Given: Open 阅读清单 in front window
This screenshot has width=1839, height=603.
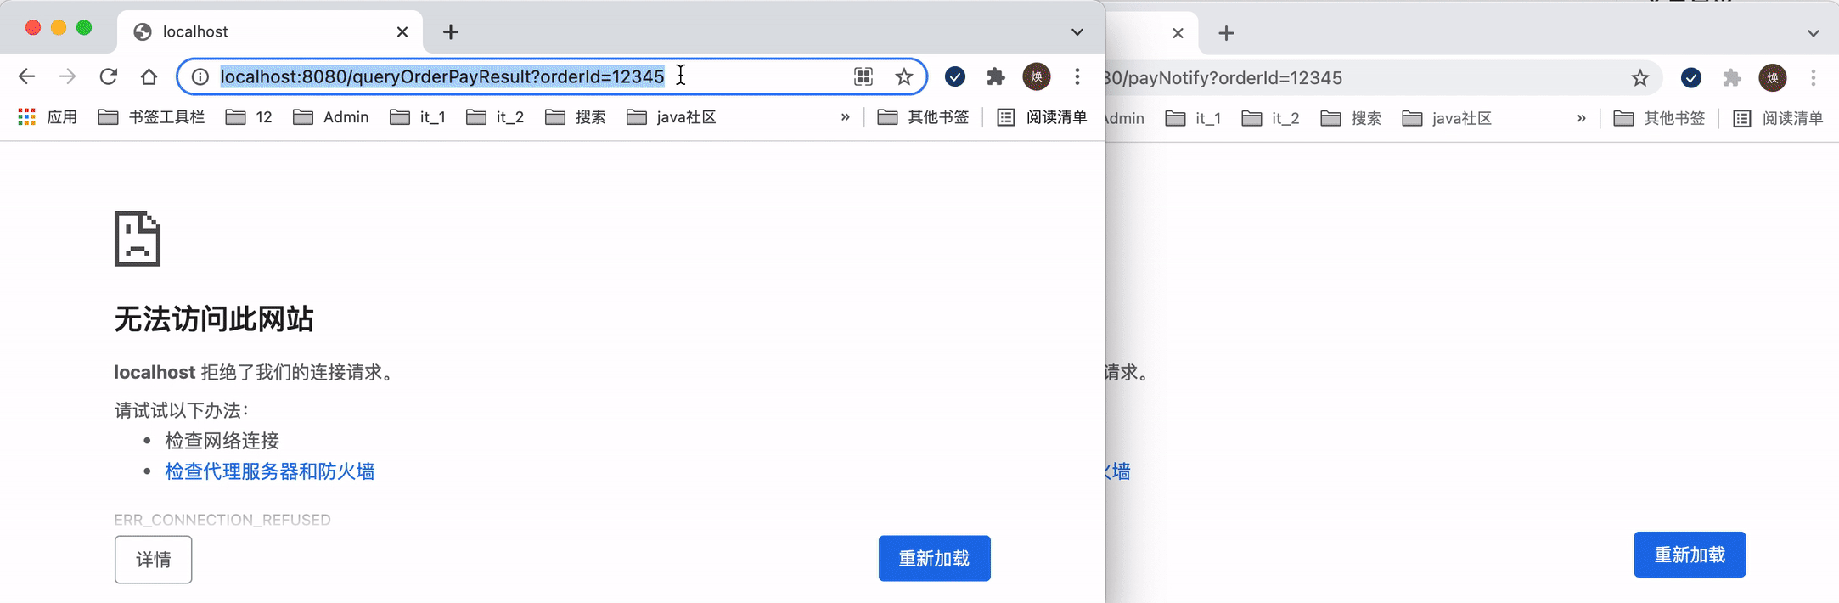Looking at the screenshot, I should pyautogui.click(x=1042, y=117).
